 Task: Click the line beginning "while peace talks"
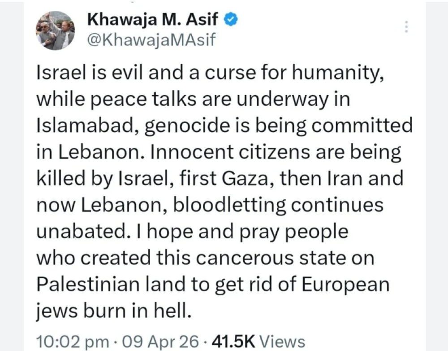point(193,101)
